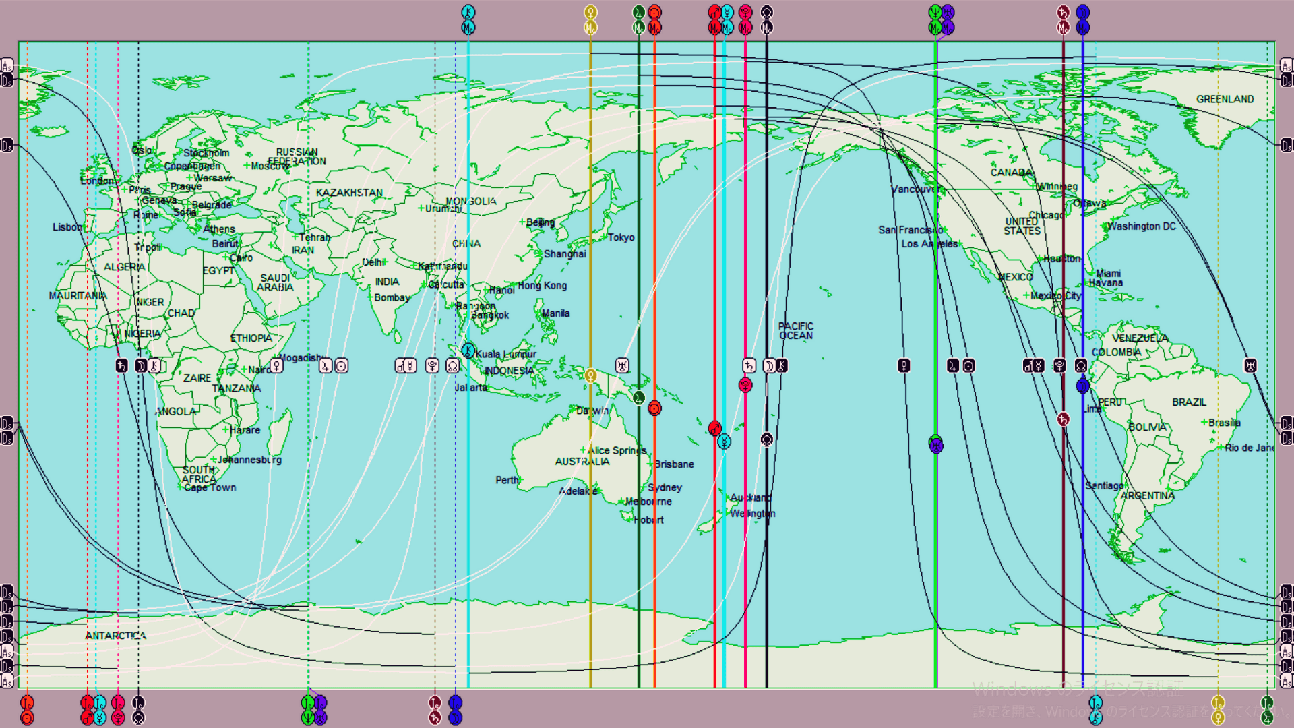1294x728 pixels.
Task: Select the Miami city label
Action: (x=1108, y=273)
